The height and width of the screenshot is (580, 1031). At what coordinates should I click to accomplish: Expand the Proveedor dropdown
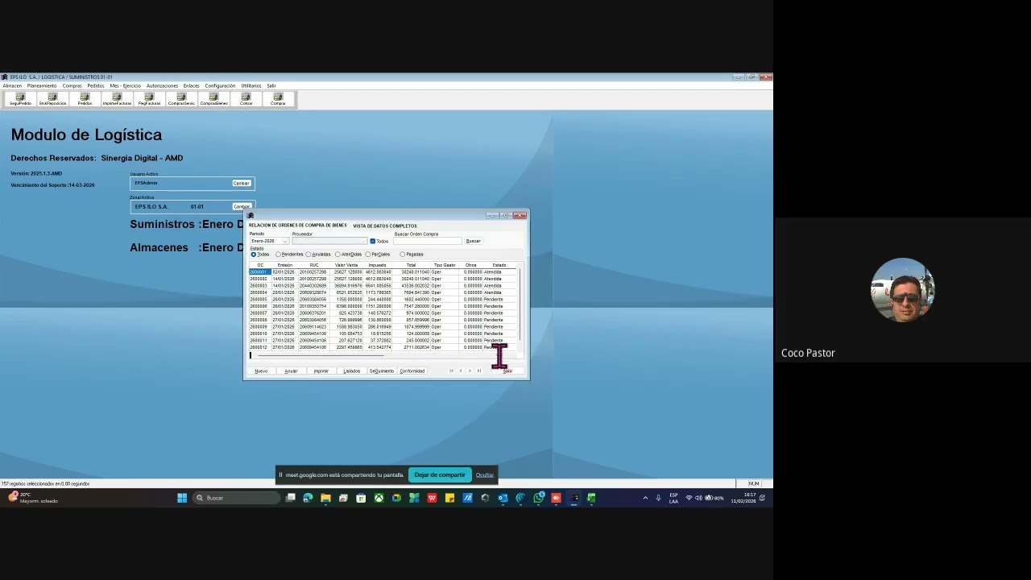364,241
